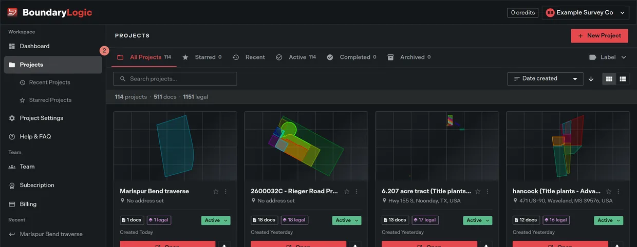This screenshot has height=247, width=637.
Task: Open Marlspur Bend traverse map thumbnail
Action: pos(175,146)
